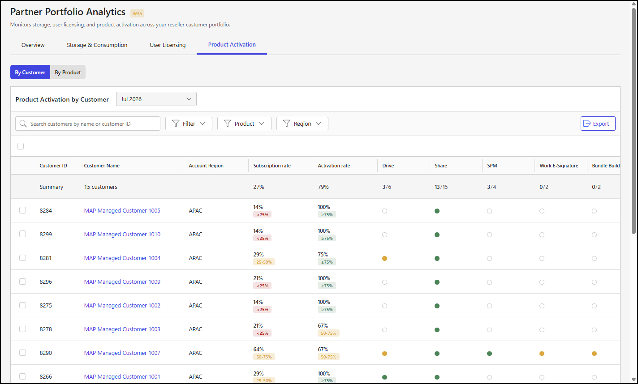This screenshot has height=384, width=638.
Task: Switch to By Product view
Action: click(x=68, y=72)
